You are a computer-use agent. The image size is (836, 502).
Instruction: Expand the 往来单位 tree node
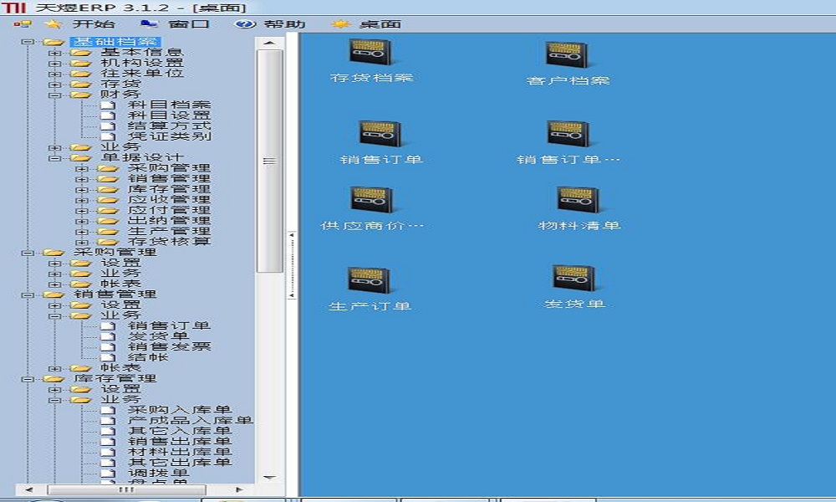pos(55,74)
